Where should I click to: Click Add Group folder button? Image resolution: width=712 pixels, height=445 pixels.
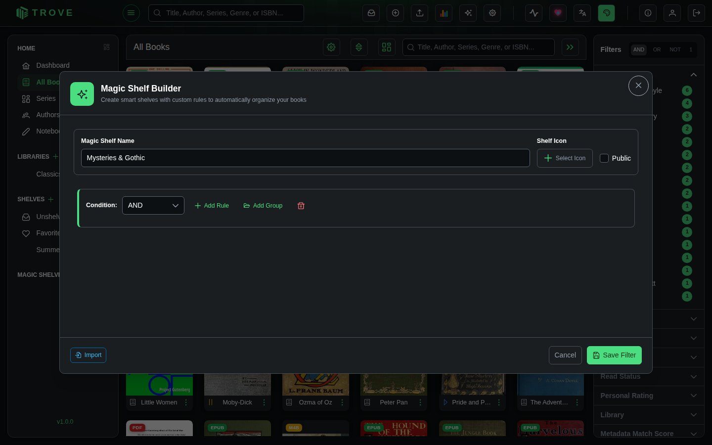tap(263, 206)
